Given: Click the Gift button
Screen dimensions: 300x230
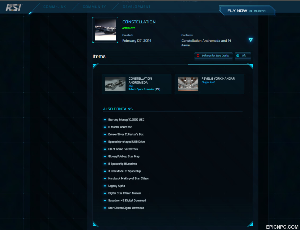Looking at the screenshot, I should pyautogui.click(x=243, y=56).
